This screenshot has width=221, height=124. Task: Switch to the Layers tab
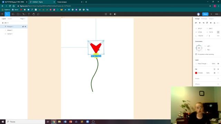point(4,19)
